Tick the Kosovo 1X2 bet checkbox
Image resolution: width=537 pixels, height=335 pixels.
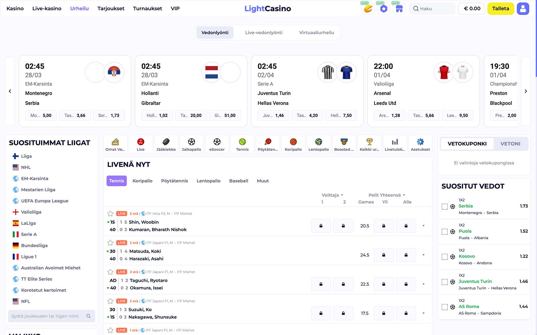(x=445, y=257)
